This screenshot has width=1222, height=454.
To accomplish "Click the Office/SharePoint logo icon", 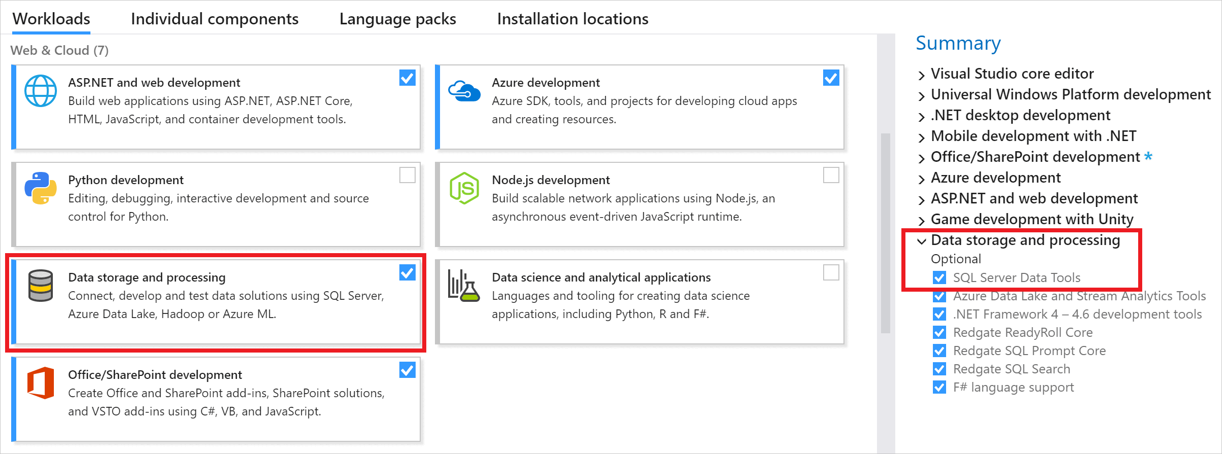I will (41, 383).
